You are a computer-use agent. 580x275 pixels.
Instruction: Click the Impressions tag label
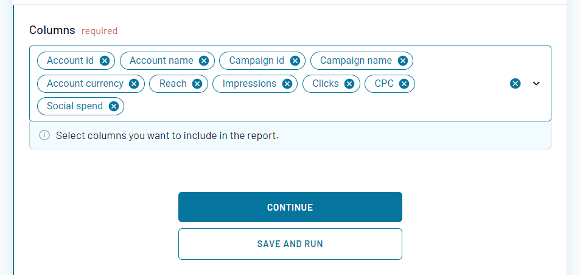tap(249, 84)
